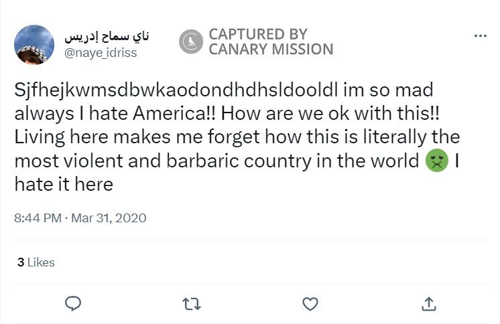500x324 pixels.
Task: Click the "CAPTURED BY" watermark text
Action: tap(257, 34)
